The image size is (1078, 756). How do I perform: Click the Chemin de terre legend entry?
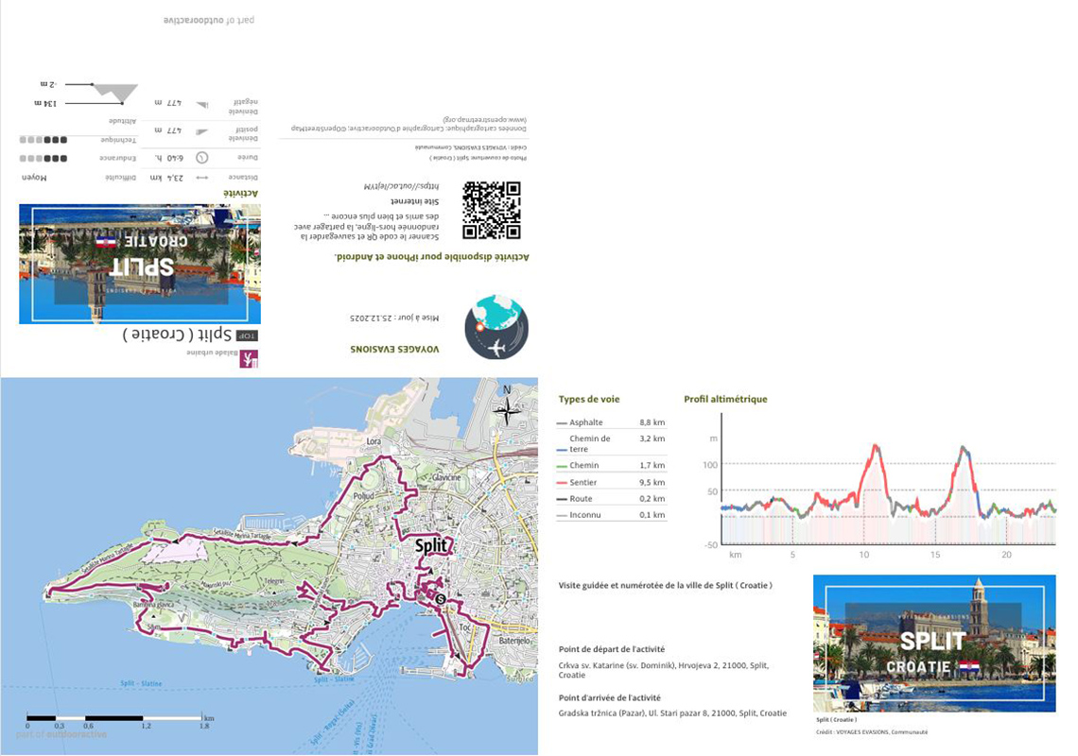tap(611, 443)
